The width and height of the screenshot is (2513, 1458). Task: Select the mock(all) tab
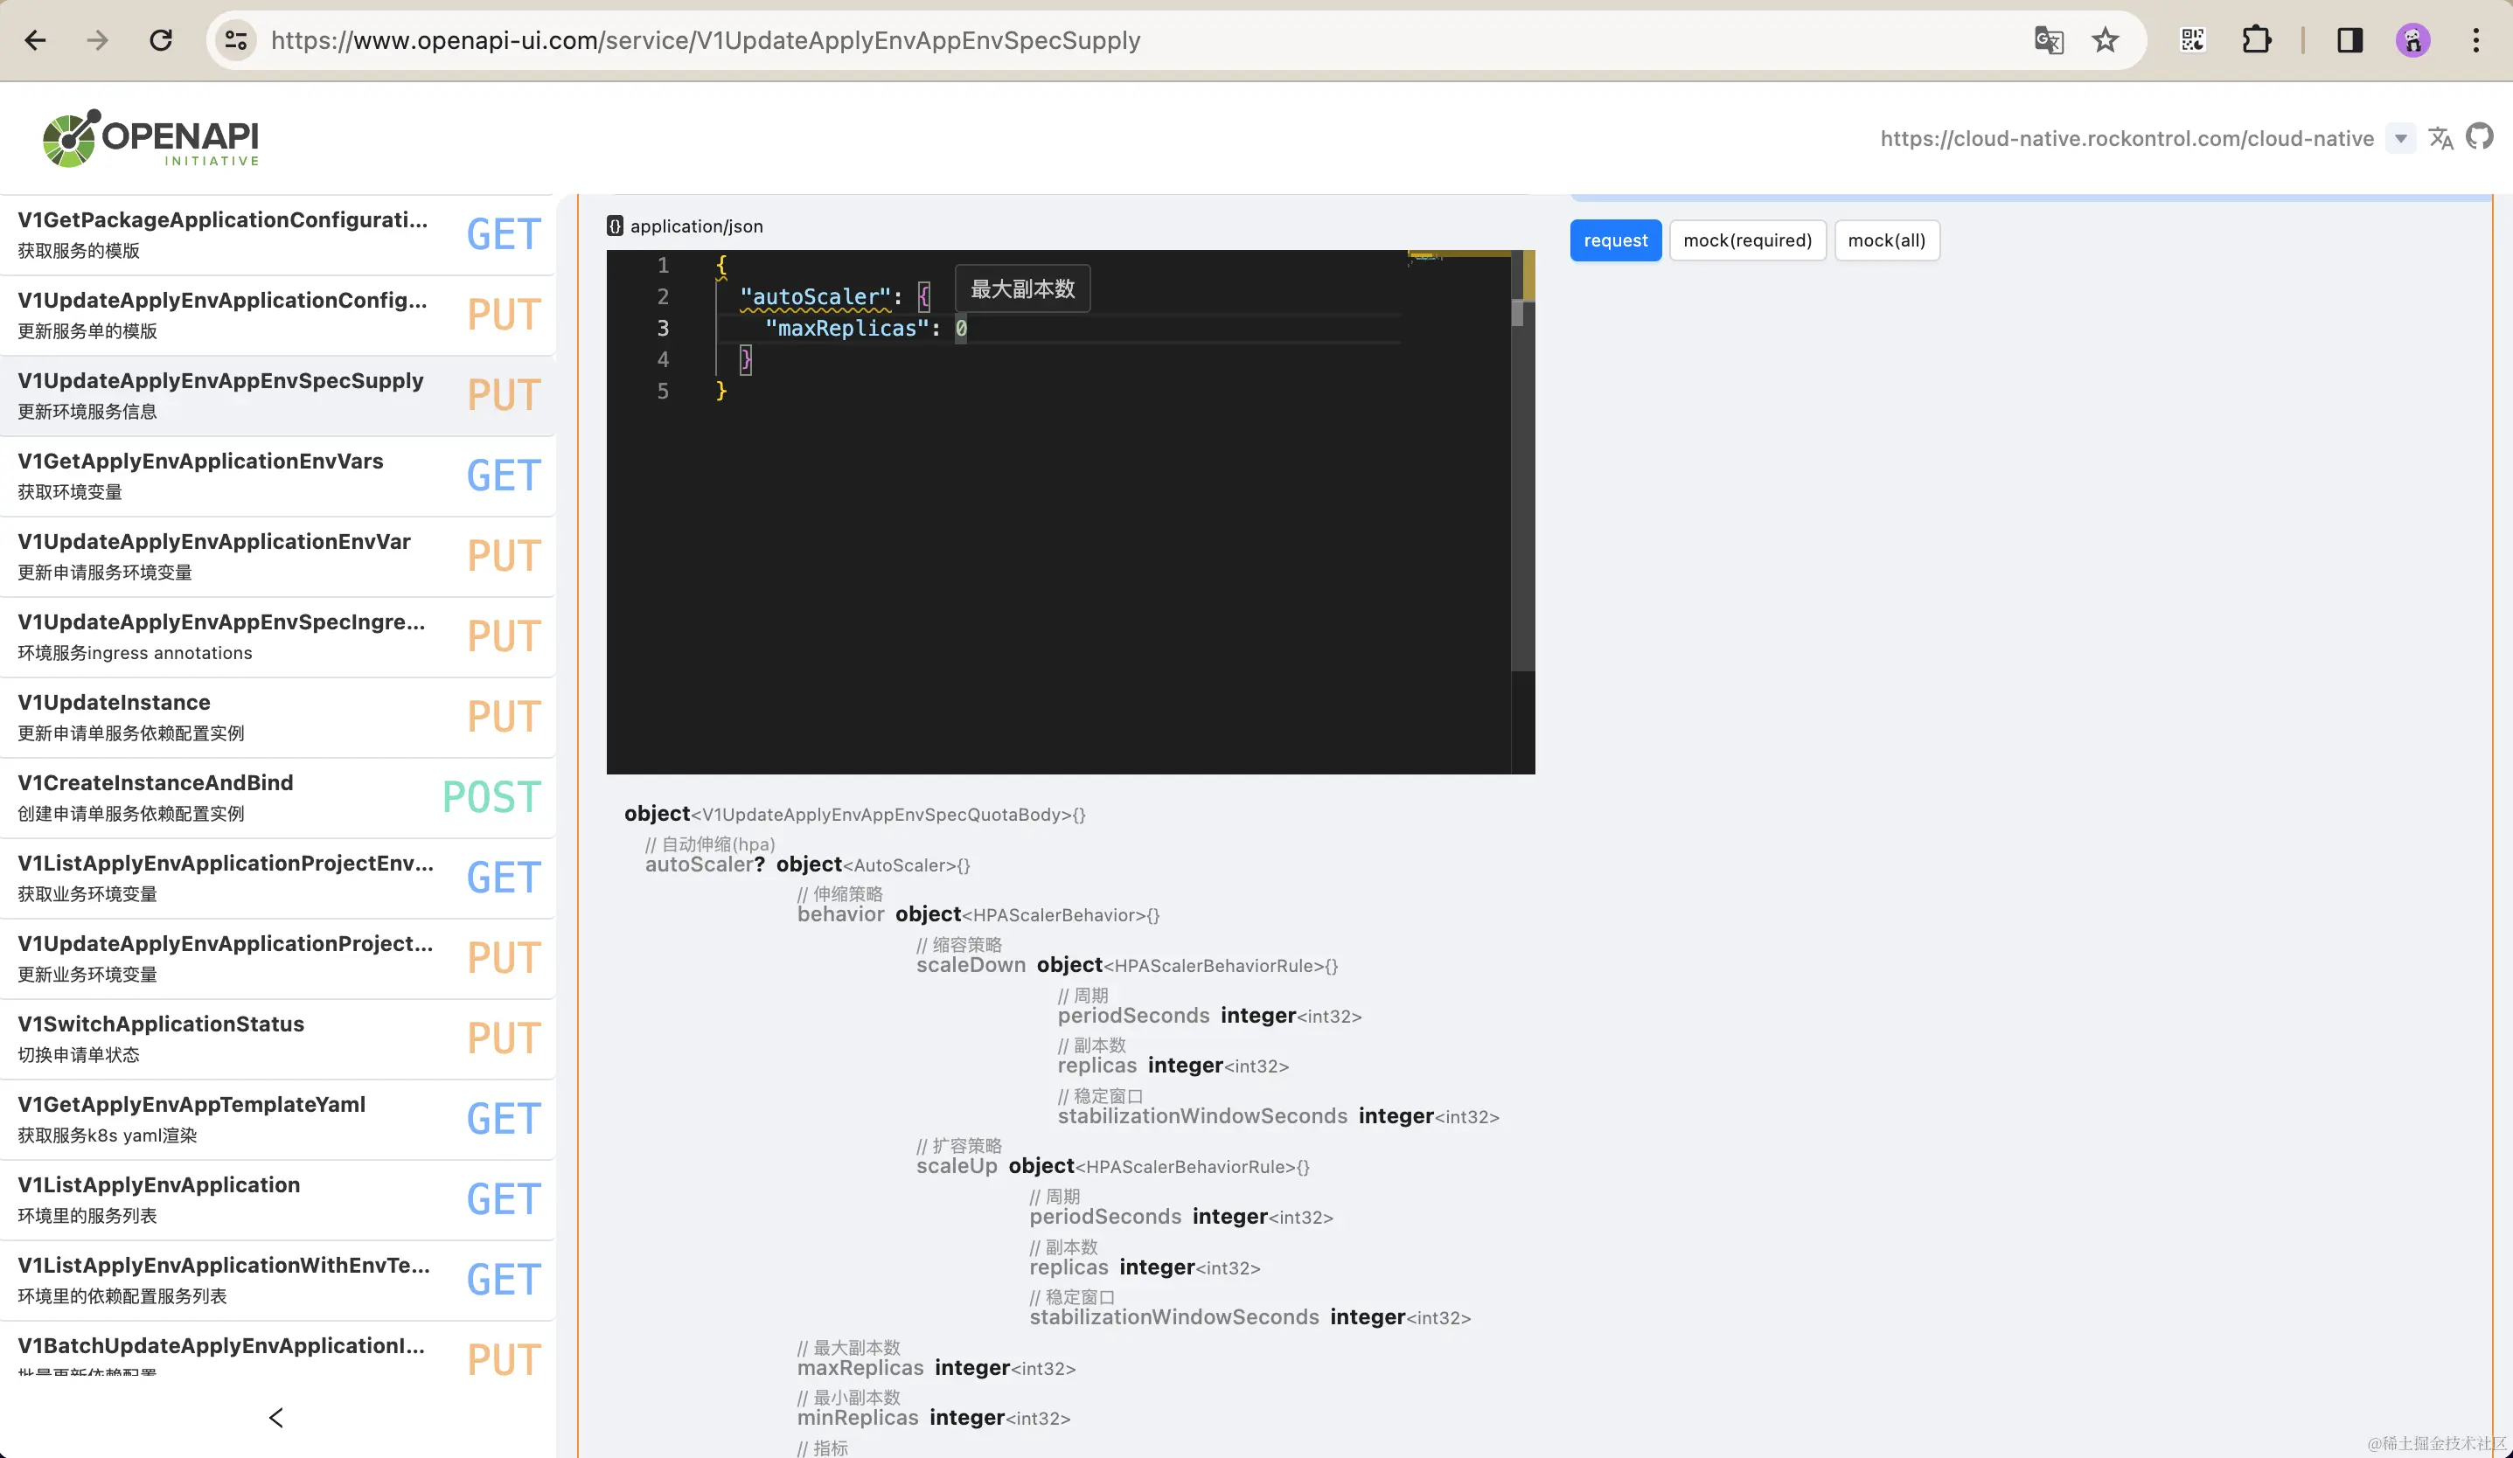coord(1886,240)
